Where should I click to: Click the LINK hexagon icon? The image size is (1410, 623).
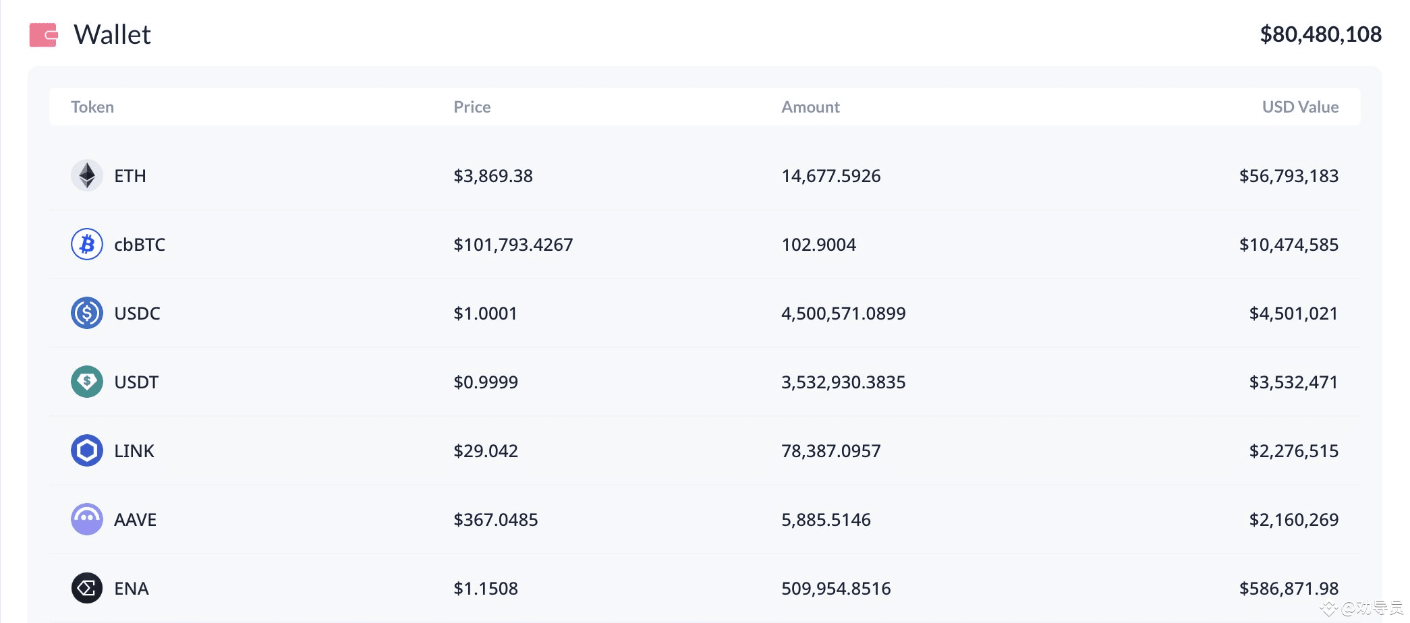point(87,451)
